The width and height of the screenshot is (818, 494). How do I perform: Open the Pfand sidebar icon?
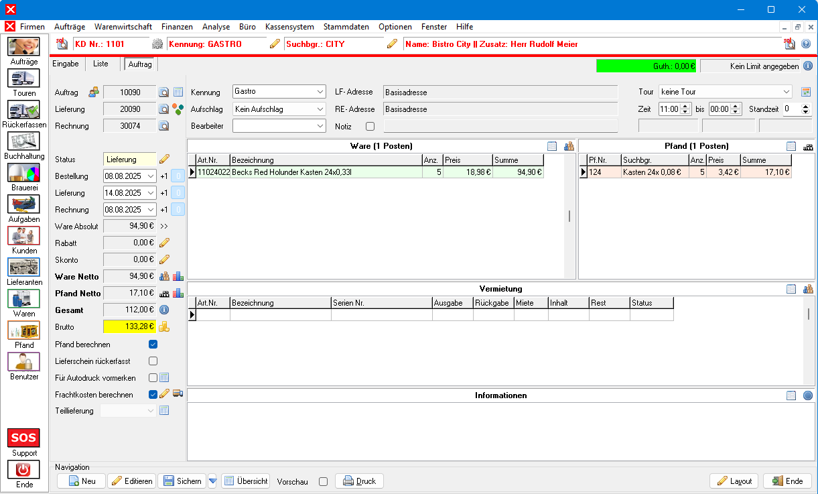24,330
